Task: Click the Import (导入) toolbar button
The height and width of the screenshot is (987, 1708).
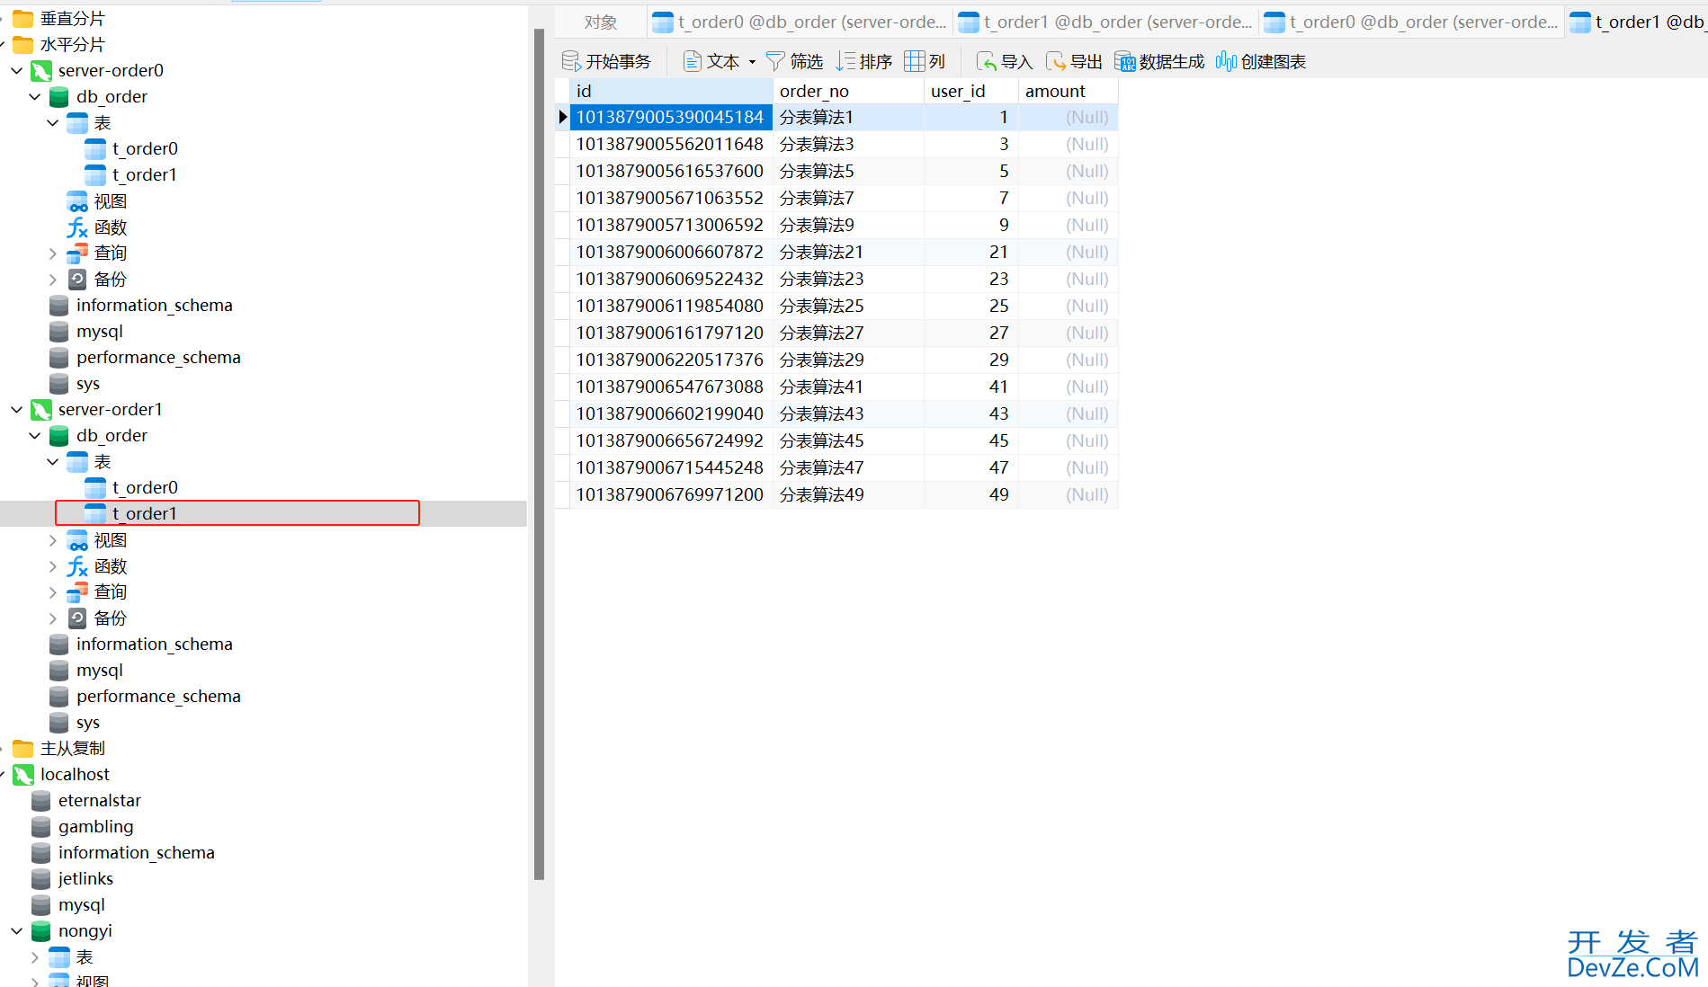Action: pyautogui.click(x=1005, y=61)
